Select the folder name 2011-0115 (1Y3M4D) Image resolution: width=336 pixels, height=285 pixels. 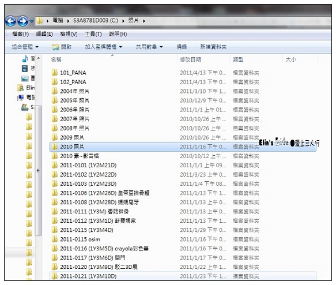(86, 230)
